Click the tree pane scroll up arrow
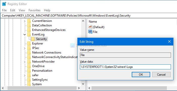Viewport: 177px width, 91px height. [x=83, y=21]
